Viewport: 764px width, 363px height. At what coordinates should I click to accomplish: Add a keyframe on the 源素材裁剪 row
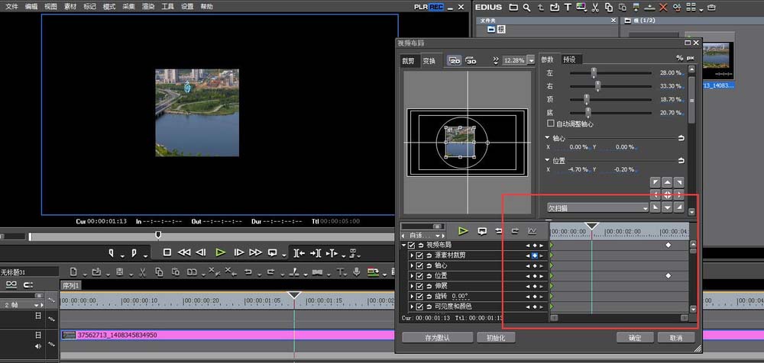(x=534, y=255)
